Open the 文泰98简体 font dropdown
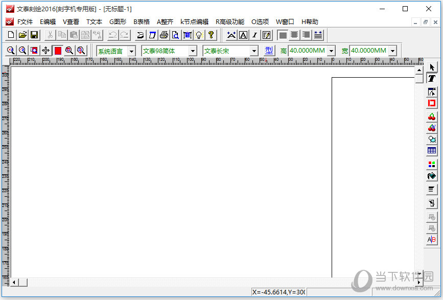443x300 pixels. coord(193,51)
